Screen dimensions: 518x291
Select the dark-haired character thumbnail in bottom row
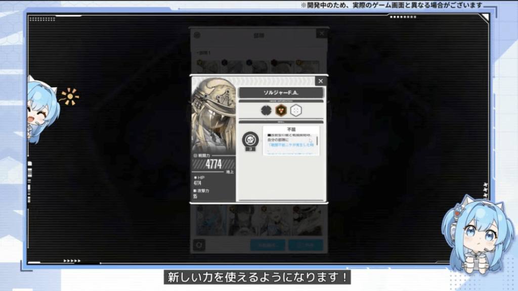coord(243,220)
